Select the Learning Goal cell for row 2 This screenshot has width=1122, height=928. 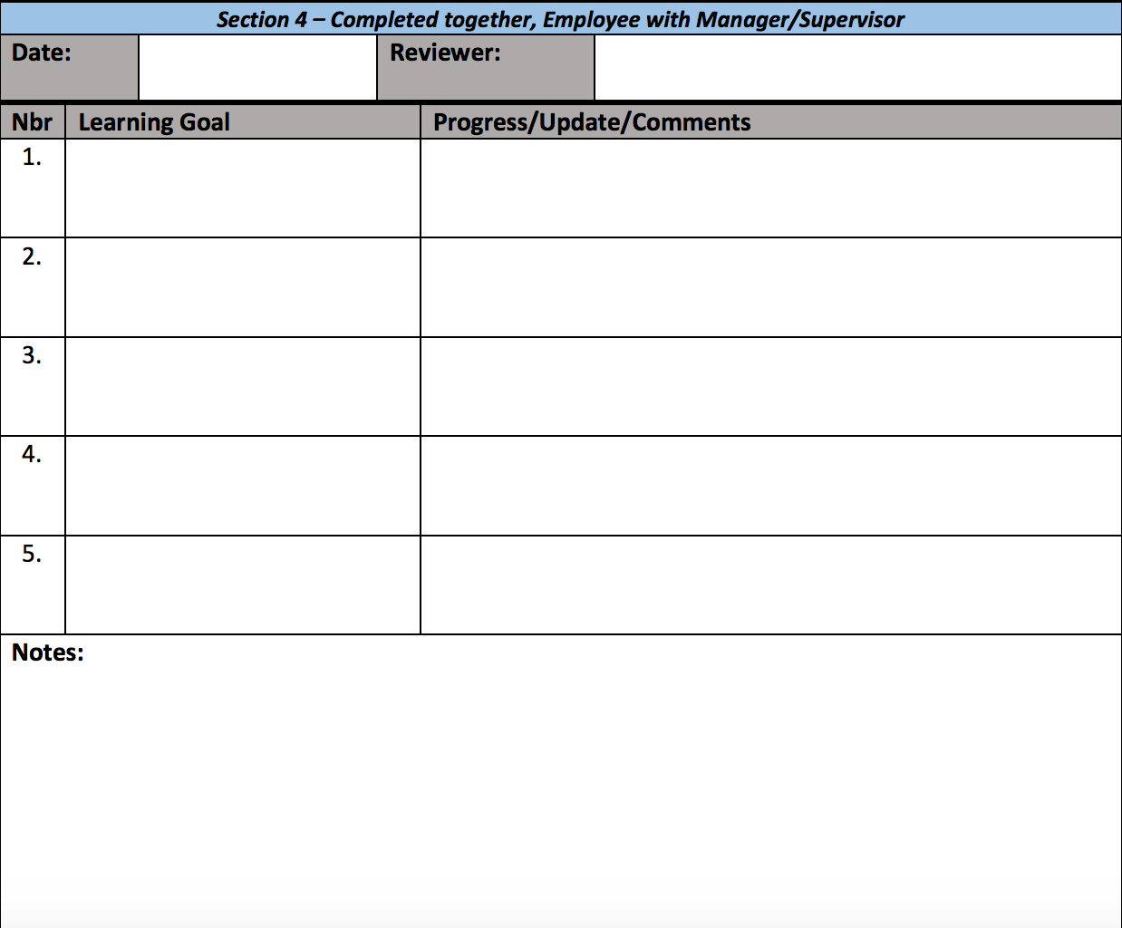tap(243, 287)
